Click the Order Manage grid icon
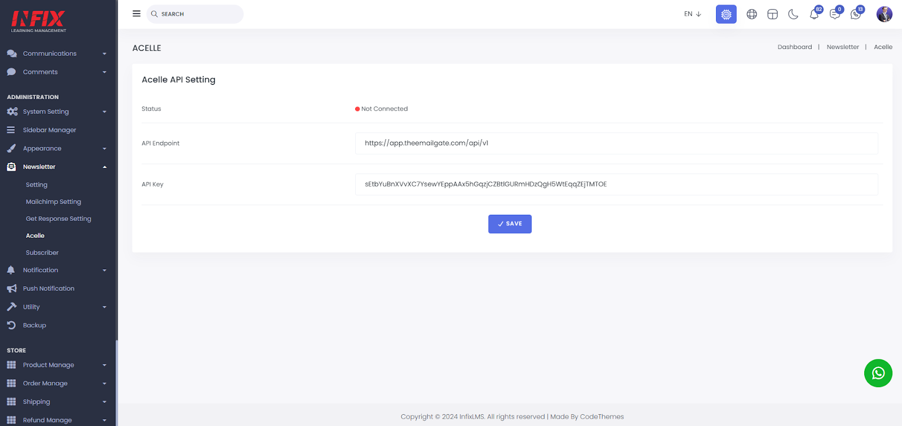902x426 pixels. point(11,383)
